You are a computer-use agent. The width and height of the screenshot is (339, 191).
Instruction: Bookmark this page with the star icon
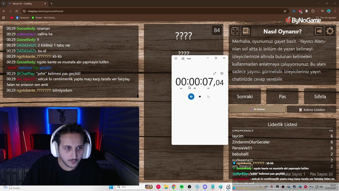285,11
